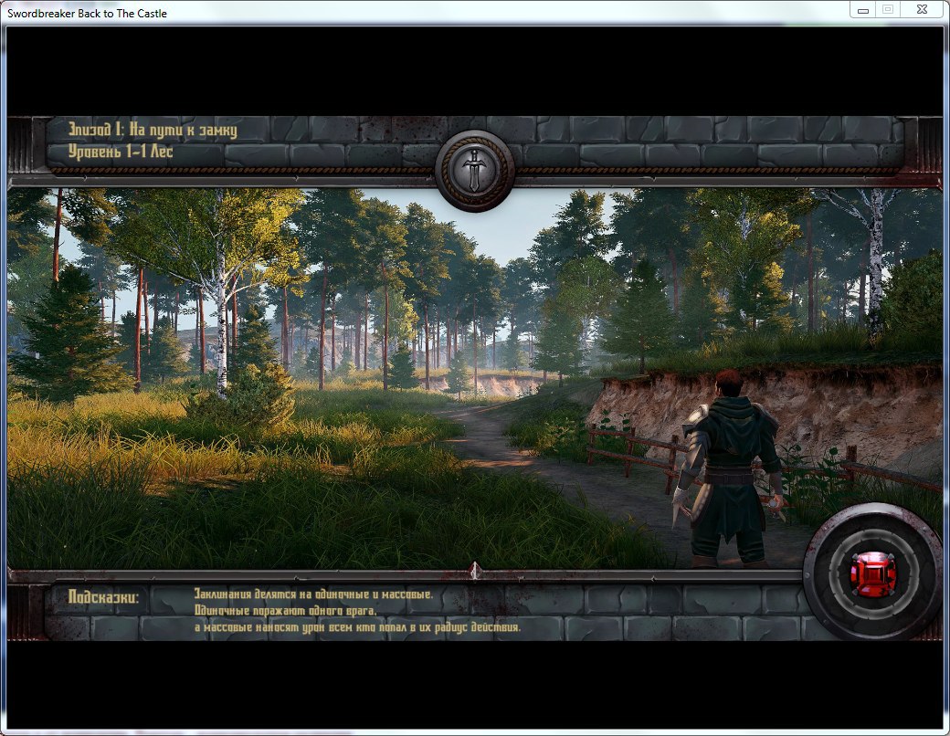Click the window title "Swordbreaker Back to The Castle"
The height and width of the screenshot is (736, 950).
[x=88, y=14]
